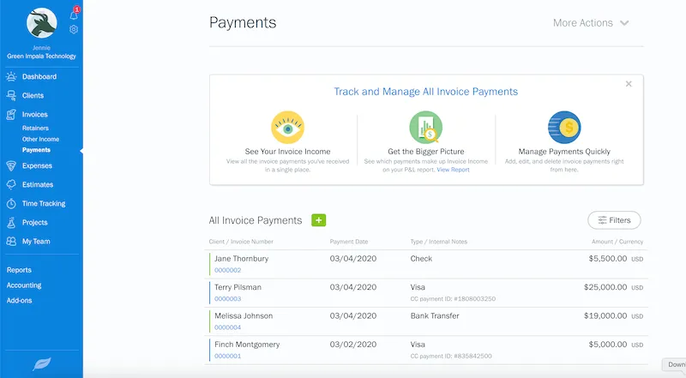Viewport: 686px width, 378px height.
Task: Open invoice number 0000003 link
Action: coord(227,298)
